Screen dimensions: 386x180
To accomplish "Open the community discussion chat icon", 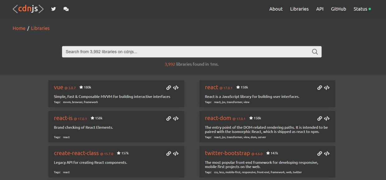I will (66, 9).
